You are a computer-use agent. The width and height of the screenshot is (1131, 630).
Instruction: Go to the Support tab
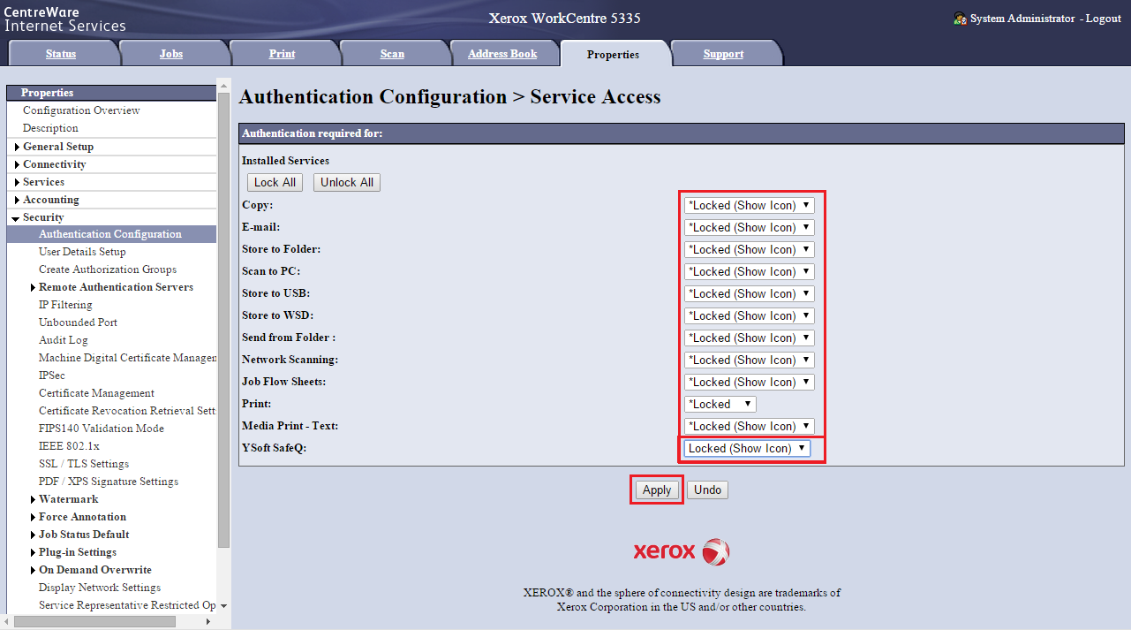coord(723,54)
